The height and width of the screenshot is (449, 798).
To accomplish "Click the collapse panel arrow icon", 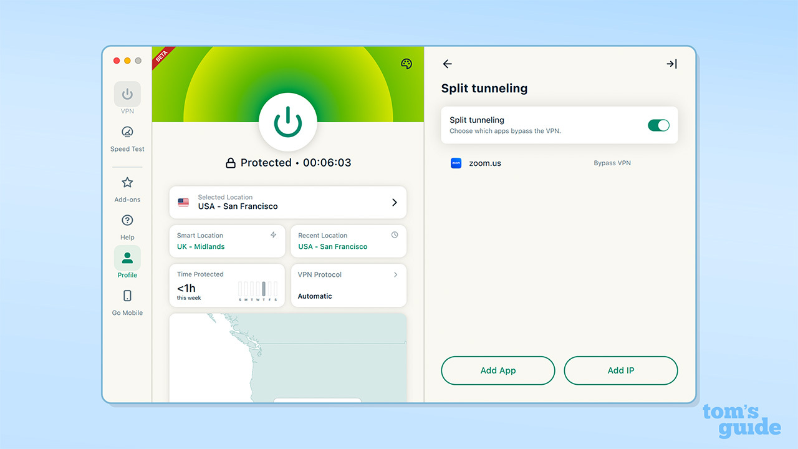I will pyautogui.click(x=671, y=64).
